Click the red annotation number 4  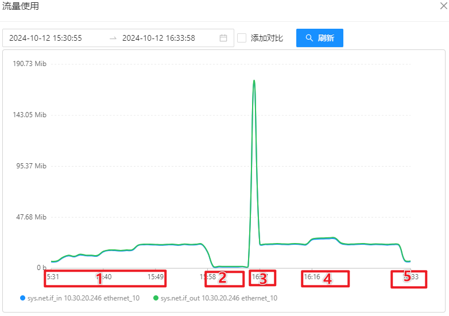click(x=327, y=279)
